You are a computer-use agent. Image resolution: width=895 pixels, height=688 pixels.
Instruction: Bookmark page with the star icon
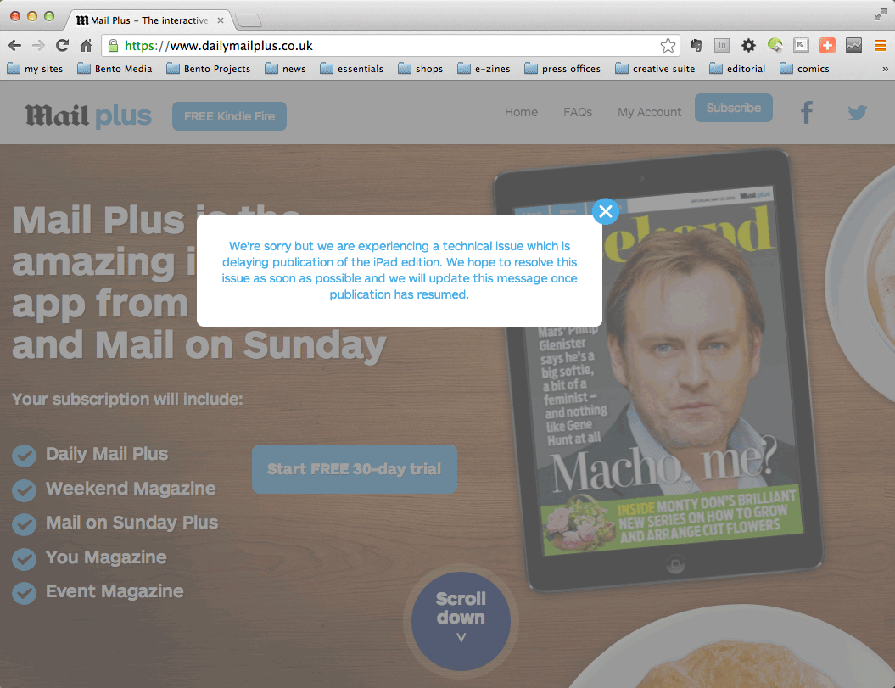668,46
